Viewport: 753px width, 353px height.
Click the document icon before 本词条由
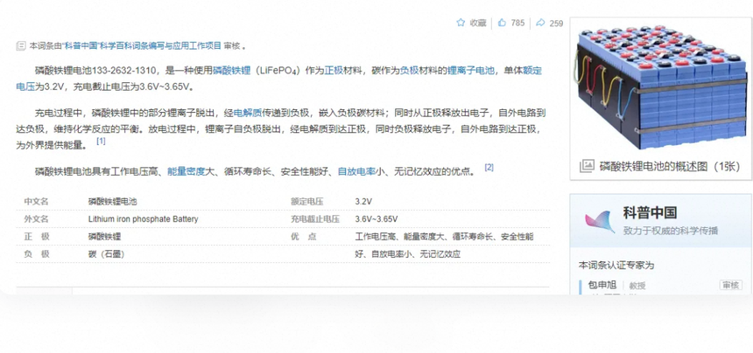[x=21, y=46]
